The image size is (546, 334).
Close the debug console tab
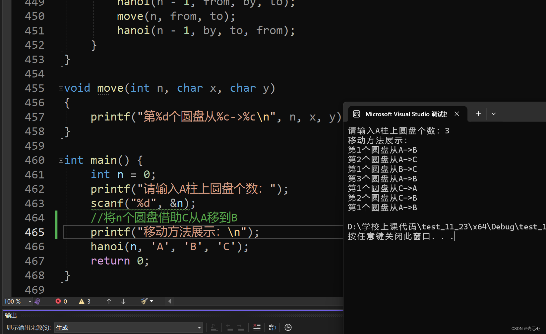coord(457,114)
